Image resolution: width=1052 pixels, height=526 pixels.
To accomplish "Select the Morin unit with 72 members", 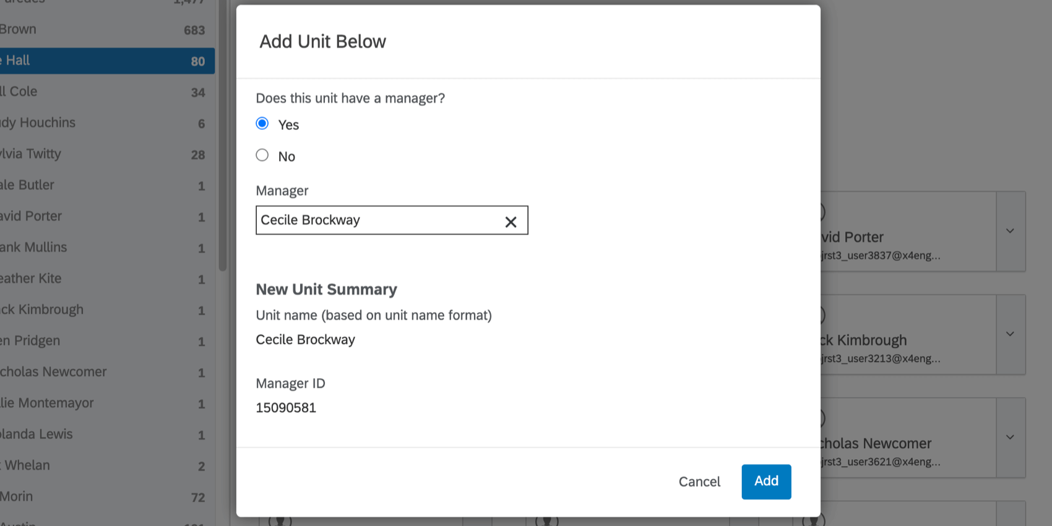I will click(x=105, y=497).
